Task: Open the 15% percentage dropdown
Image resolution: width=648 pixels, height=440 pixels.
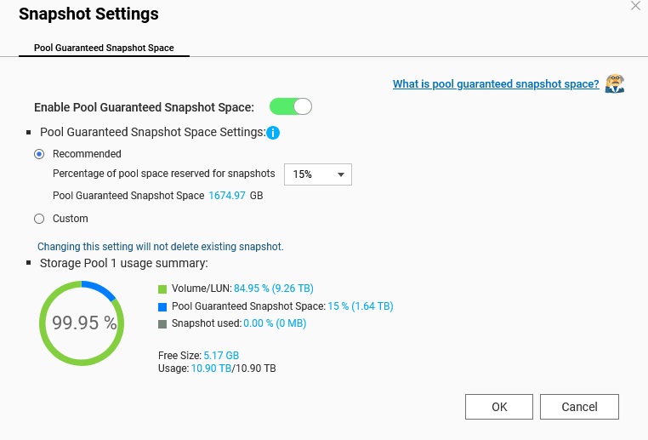Action: 317,174
